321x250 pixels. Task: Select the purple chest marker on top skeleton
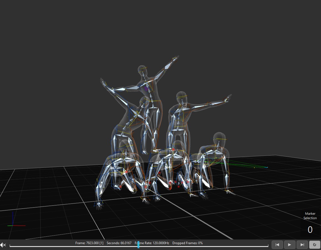coord(146,89)
